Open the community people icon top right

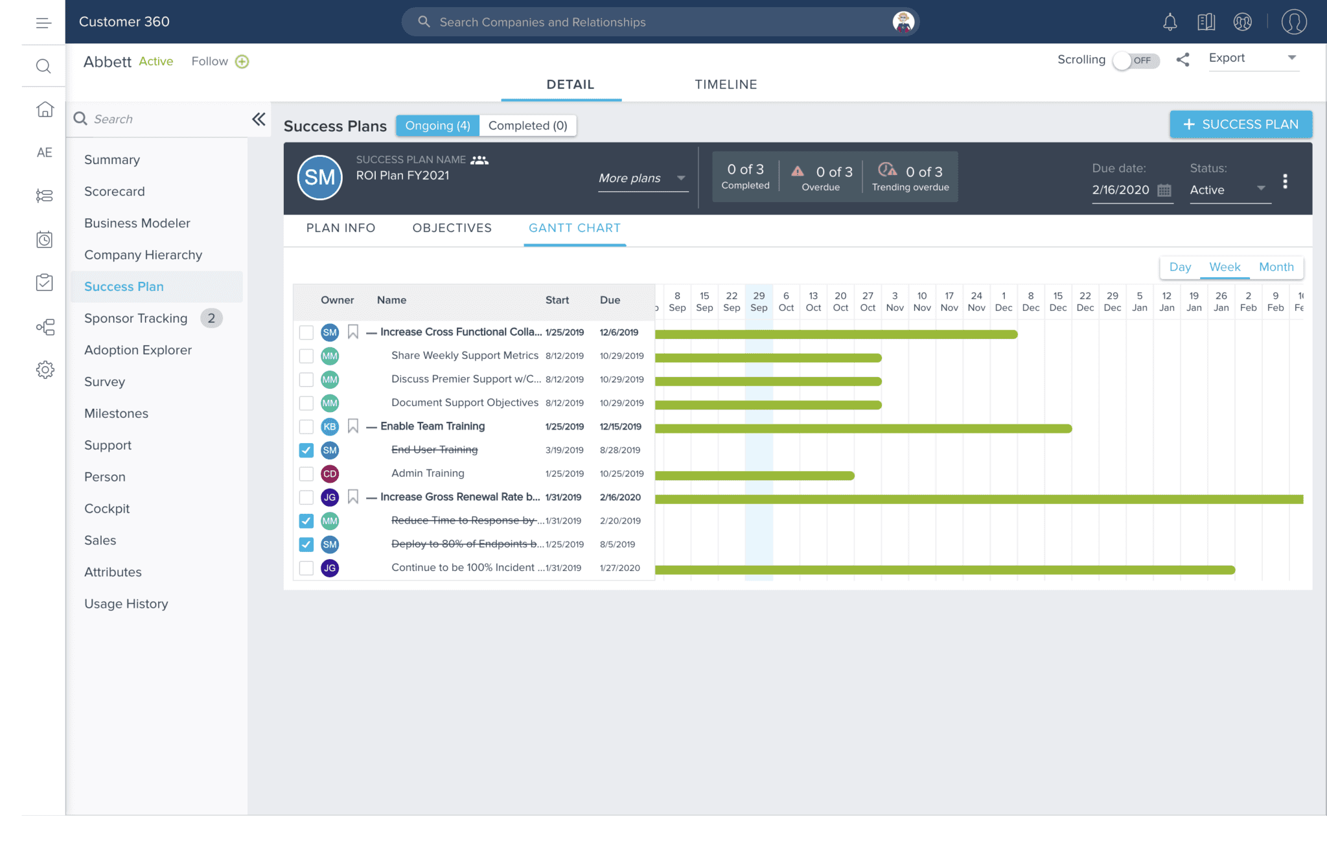(x=1242, y=21)
